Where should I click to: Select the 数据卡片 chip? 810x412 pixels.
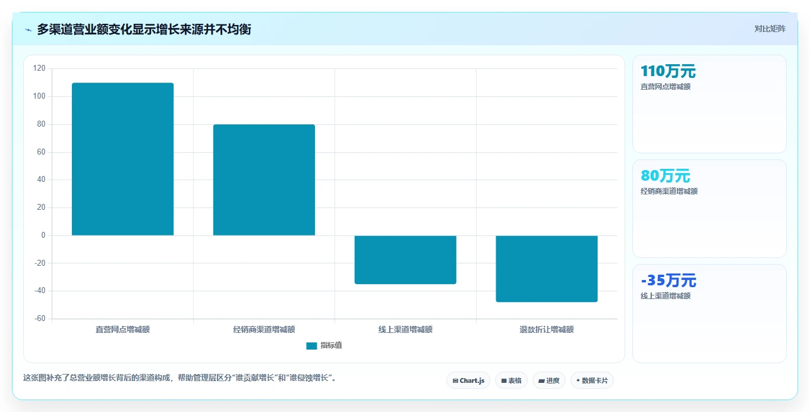592,380
